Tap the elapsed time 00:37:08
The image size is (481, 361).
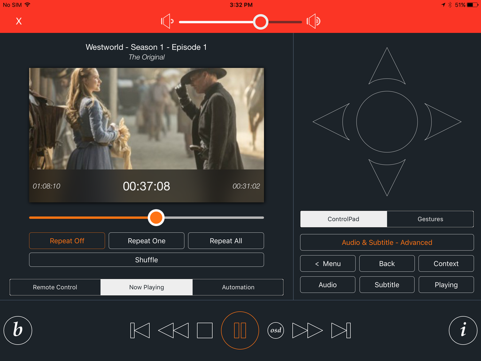tap(147, 186)
